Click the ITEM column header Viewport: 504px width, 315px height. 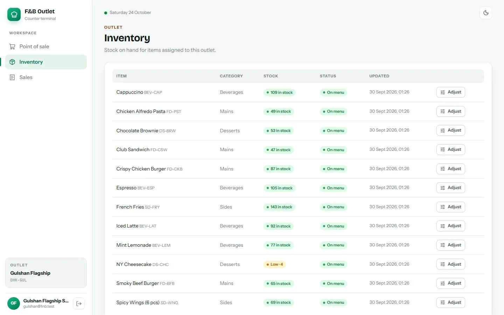coord(121,76)
